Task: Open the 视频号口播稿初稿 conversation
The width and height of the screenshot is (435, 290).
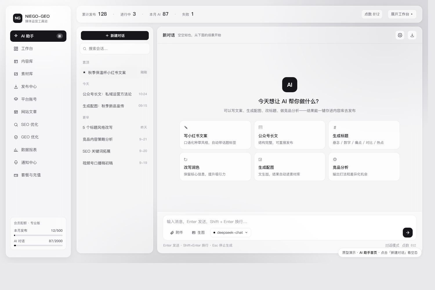Action: coord(115,163)
